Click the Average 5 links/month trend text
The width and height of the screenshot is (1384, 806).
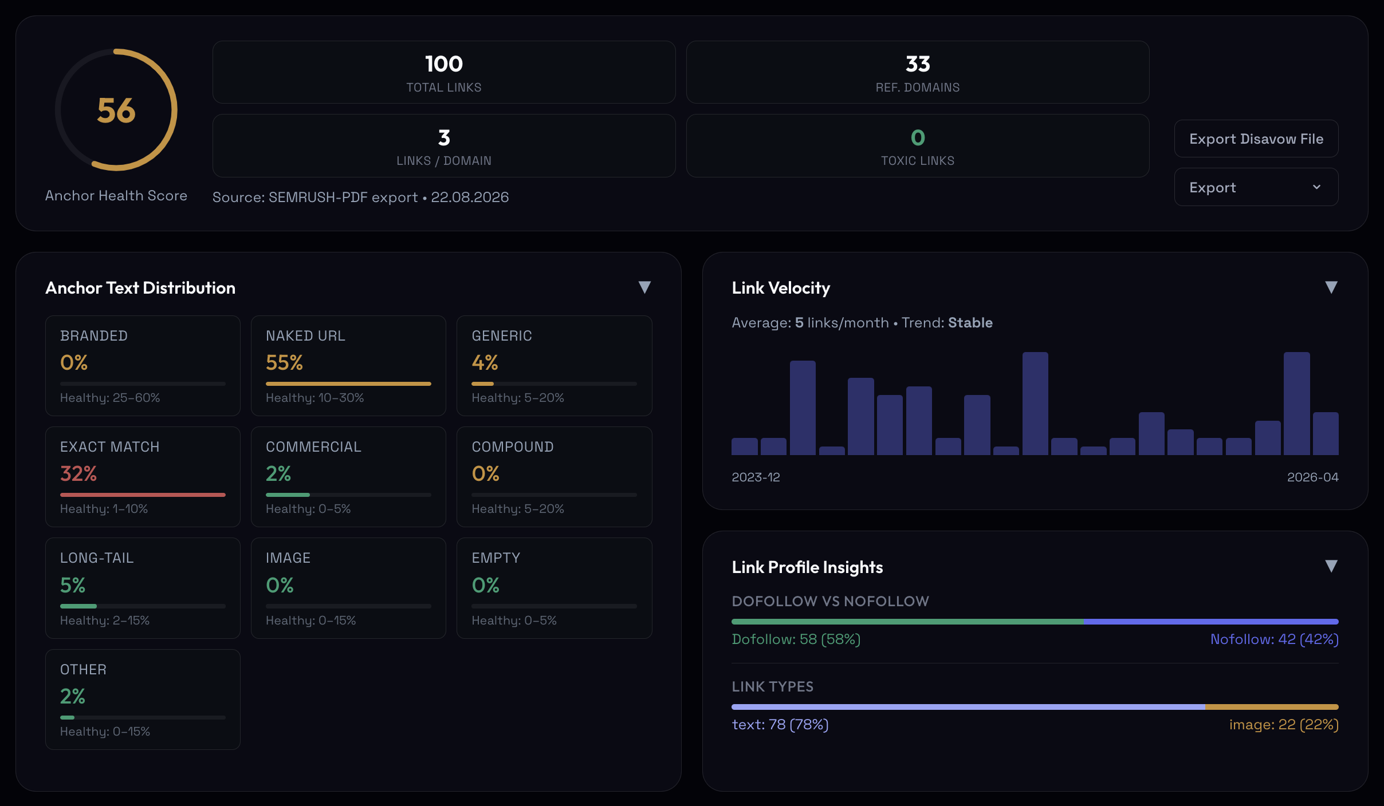862,322
